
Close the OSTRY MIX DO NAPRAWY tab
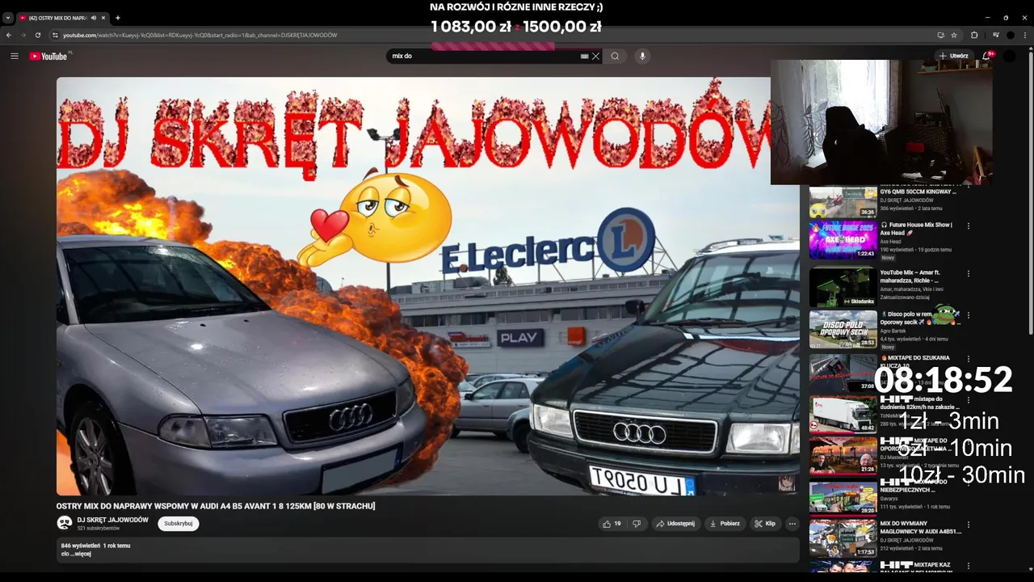tap(103, 18)
